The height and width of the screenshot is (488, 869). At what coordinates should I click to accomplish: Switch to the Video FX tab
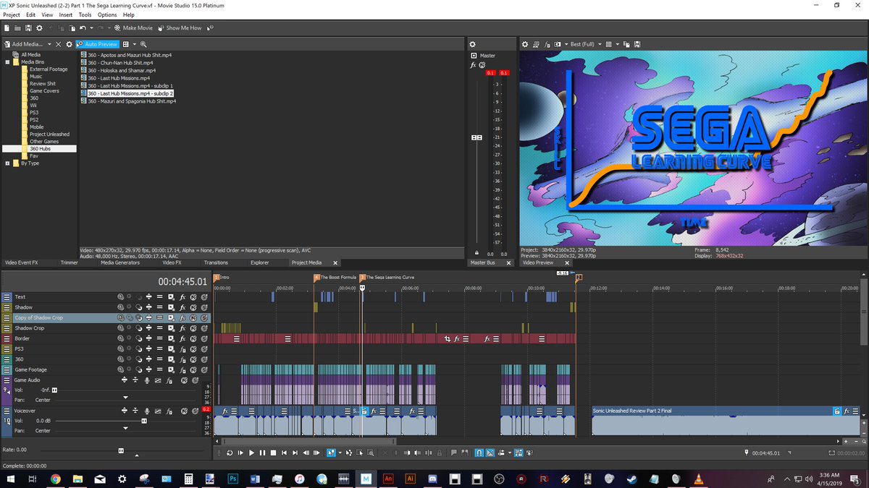pyautogui.click(x=171, y=262)
